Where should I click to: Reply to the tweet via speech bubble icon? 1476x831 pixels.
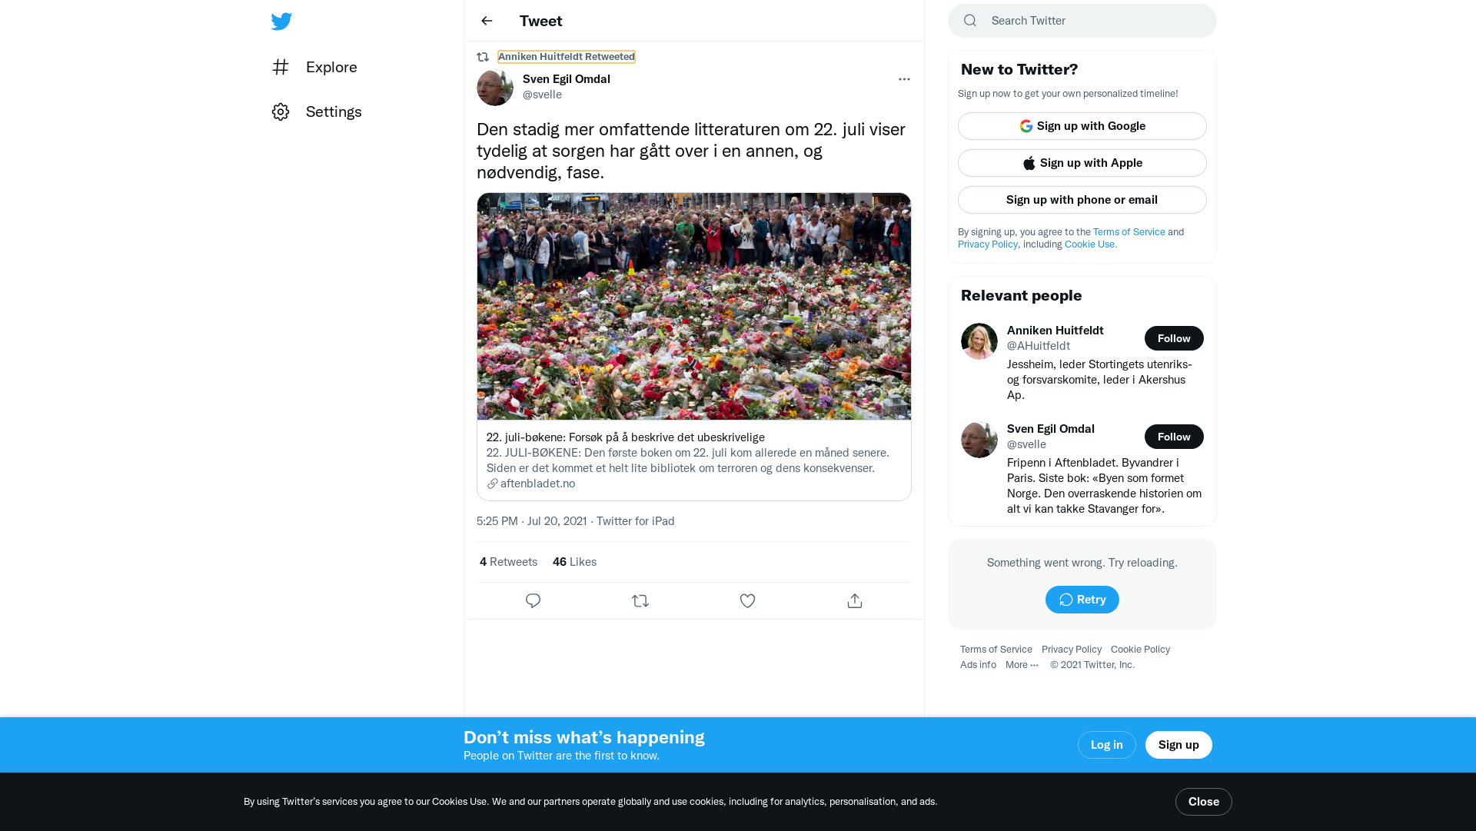click(x=533, y=601)
